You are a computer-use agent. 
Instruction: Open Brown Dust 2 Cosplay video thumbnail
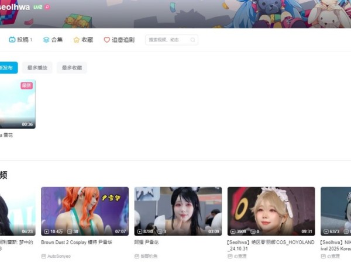[x=85, y=212]
